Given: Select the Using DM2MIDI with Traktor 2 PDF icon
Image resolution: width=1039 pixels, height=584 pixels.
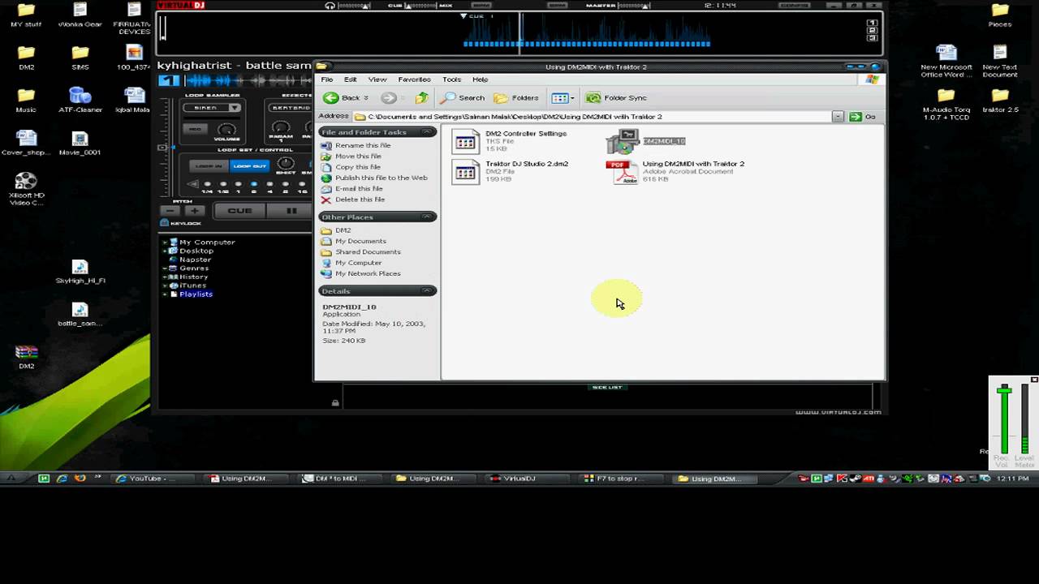Looking at the screenshot, I should pyautogui.click(x=623, y=171).
